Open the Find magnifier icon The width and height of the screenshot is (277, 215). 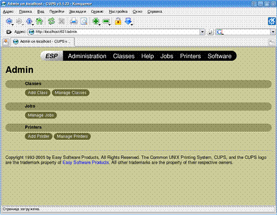coord(84,21)
